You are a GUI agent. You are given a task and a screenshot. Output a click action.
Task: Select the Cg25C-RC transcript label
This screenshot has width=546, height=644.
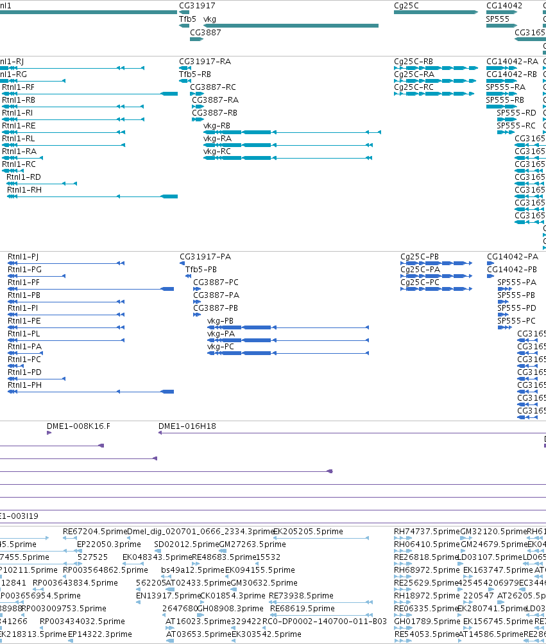coord(414,87)
